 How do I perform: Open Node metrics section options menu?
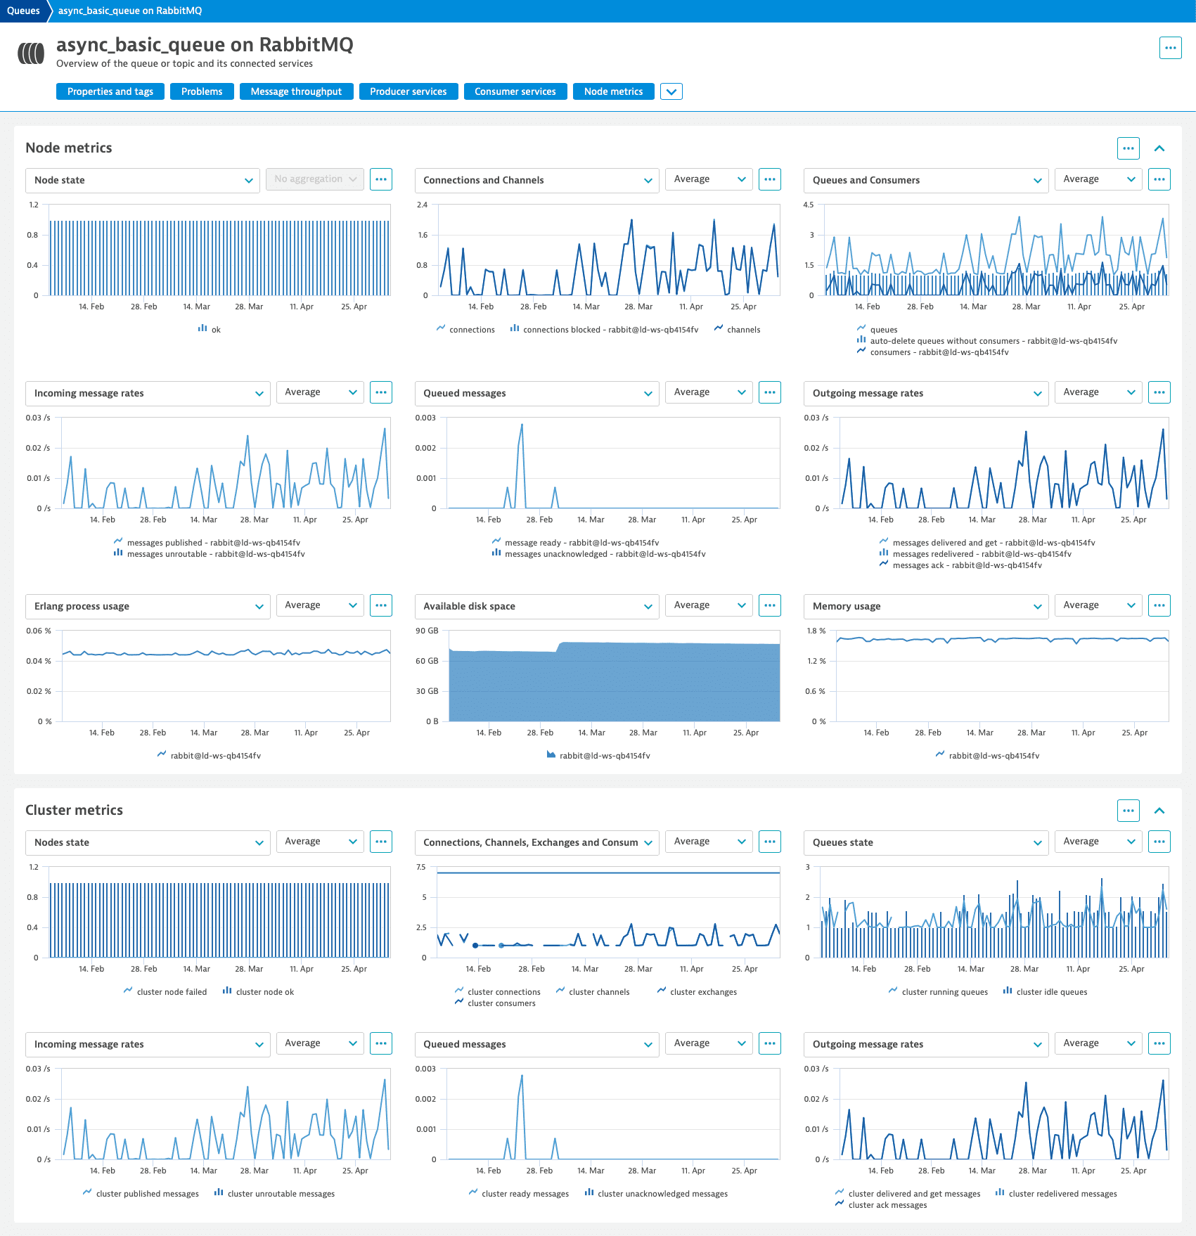[x=1128, y=148]
